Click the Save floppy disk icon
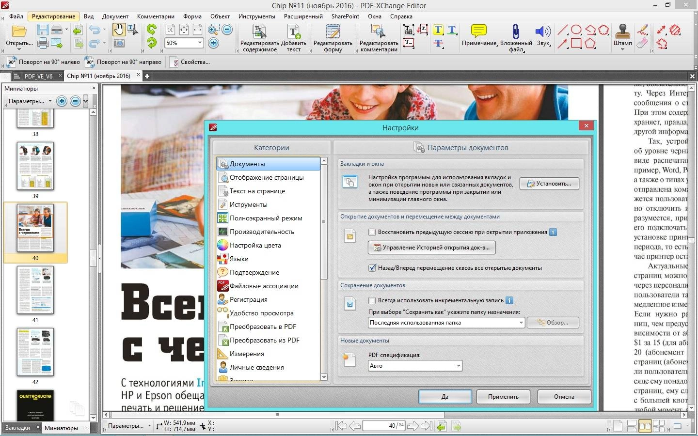 pos(43,30)
